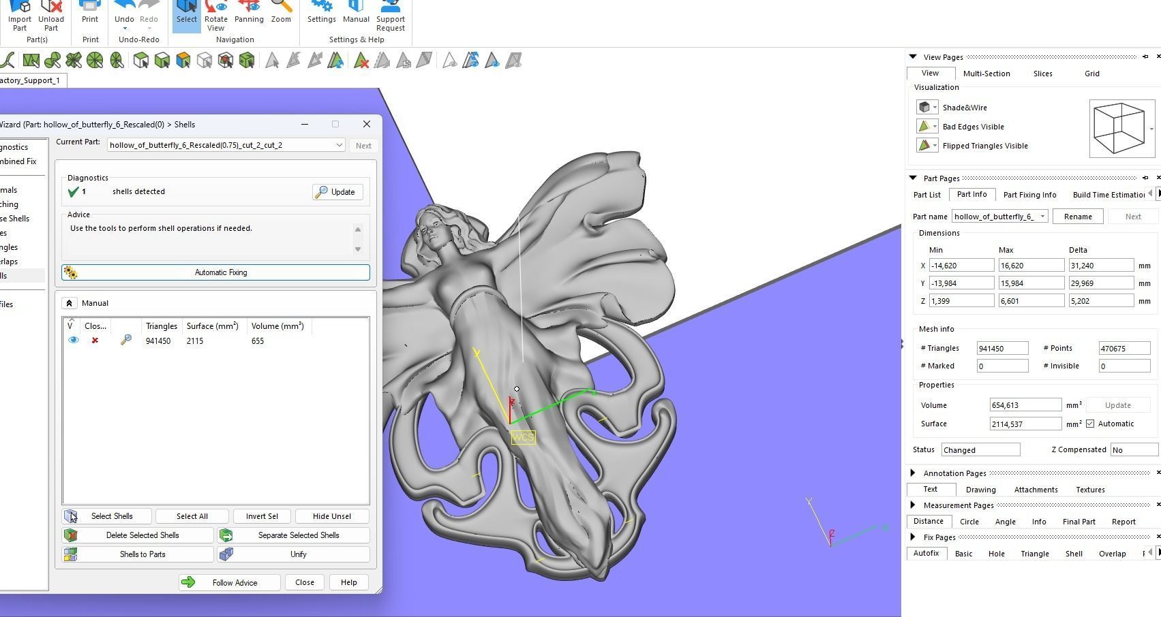Collapse the Part Pages panel

[x=912, y=178]
